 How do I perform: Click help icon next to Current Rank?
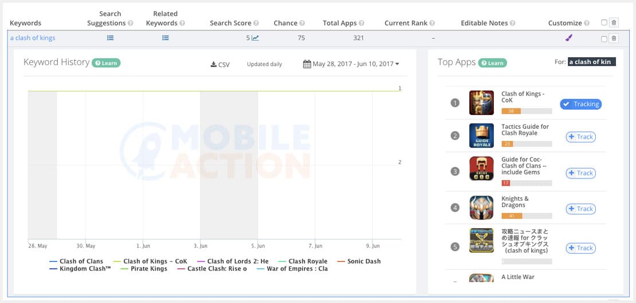[x=432, y=23]
